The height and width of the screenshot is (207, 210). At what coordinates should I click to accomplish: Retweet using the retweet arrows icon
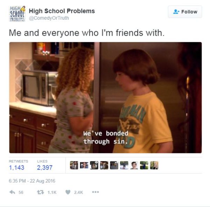coord(41,192)
